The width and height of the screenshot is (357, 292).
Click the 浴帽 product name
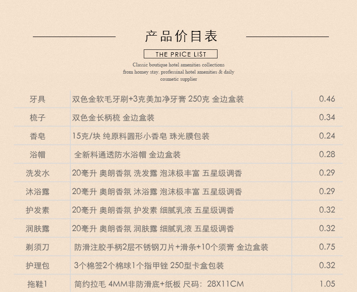38,155
